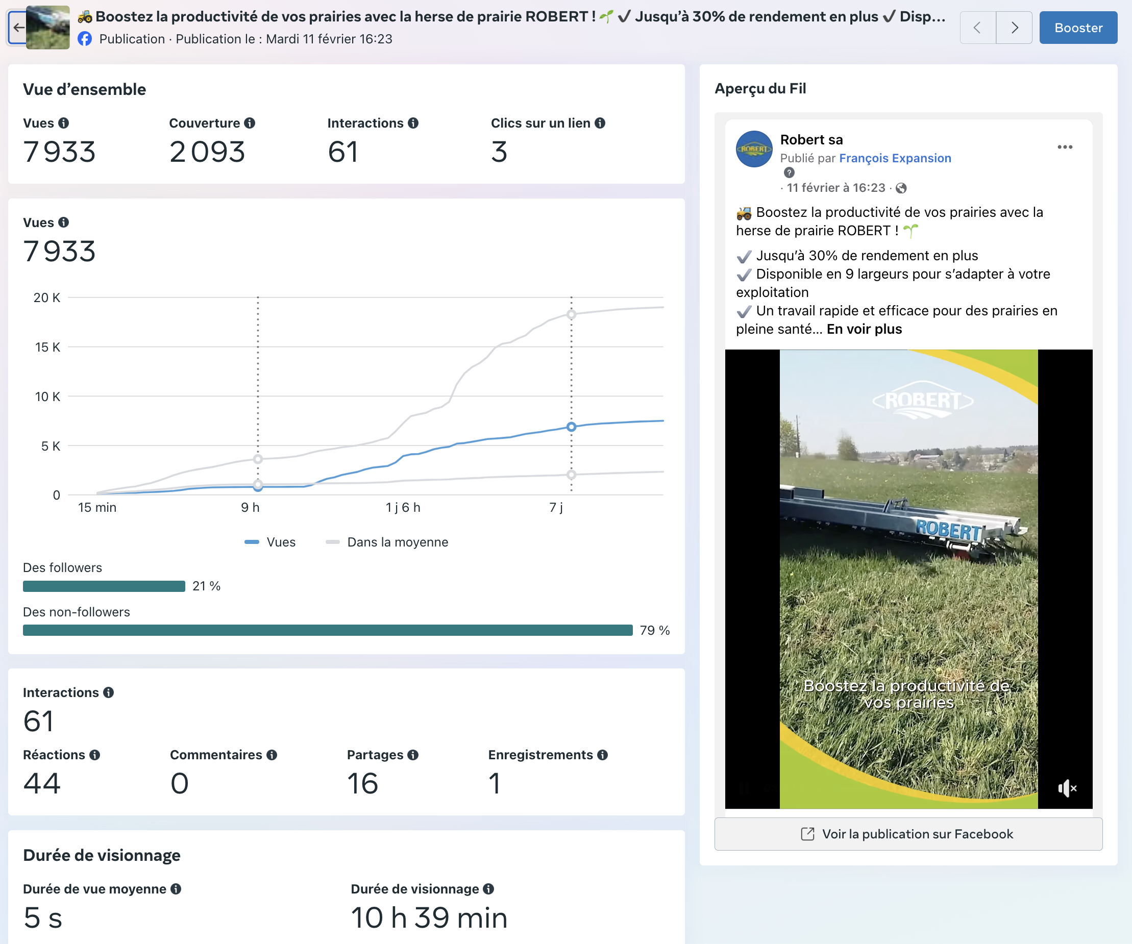Click the back arrow at top left

(17, 27)
